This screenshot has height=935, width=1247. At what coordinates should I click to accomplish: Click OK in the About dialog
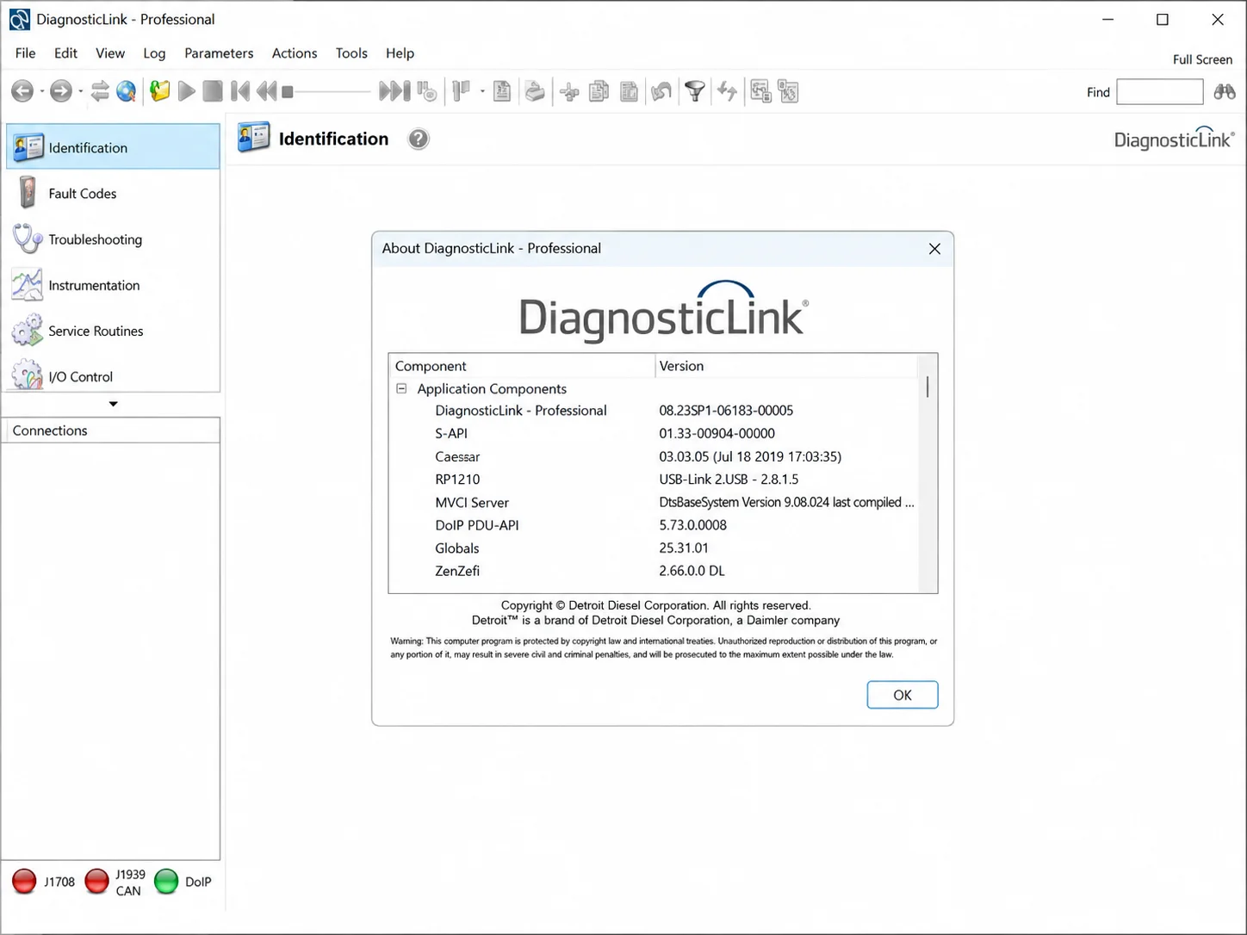(902, 695)
